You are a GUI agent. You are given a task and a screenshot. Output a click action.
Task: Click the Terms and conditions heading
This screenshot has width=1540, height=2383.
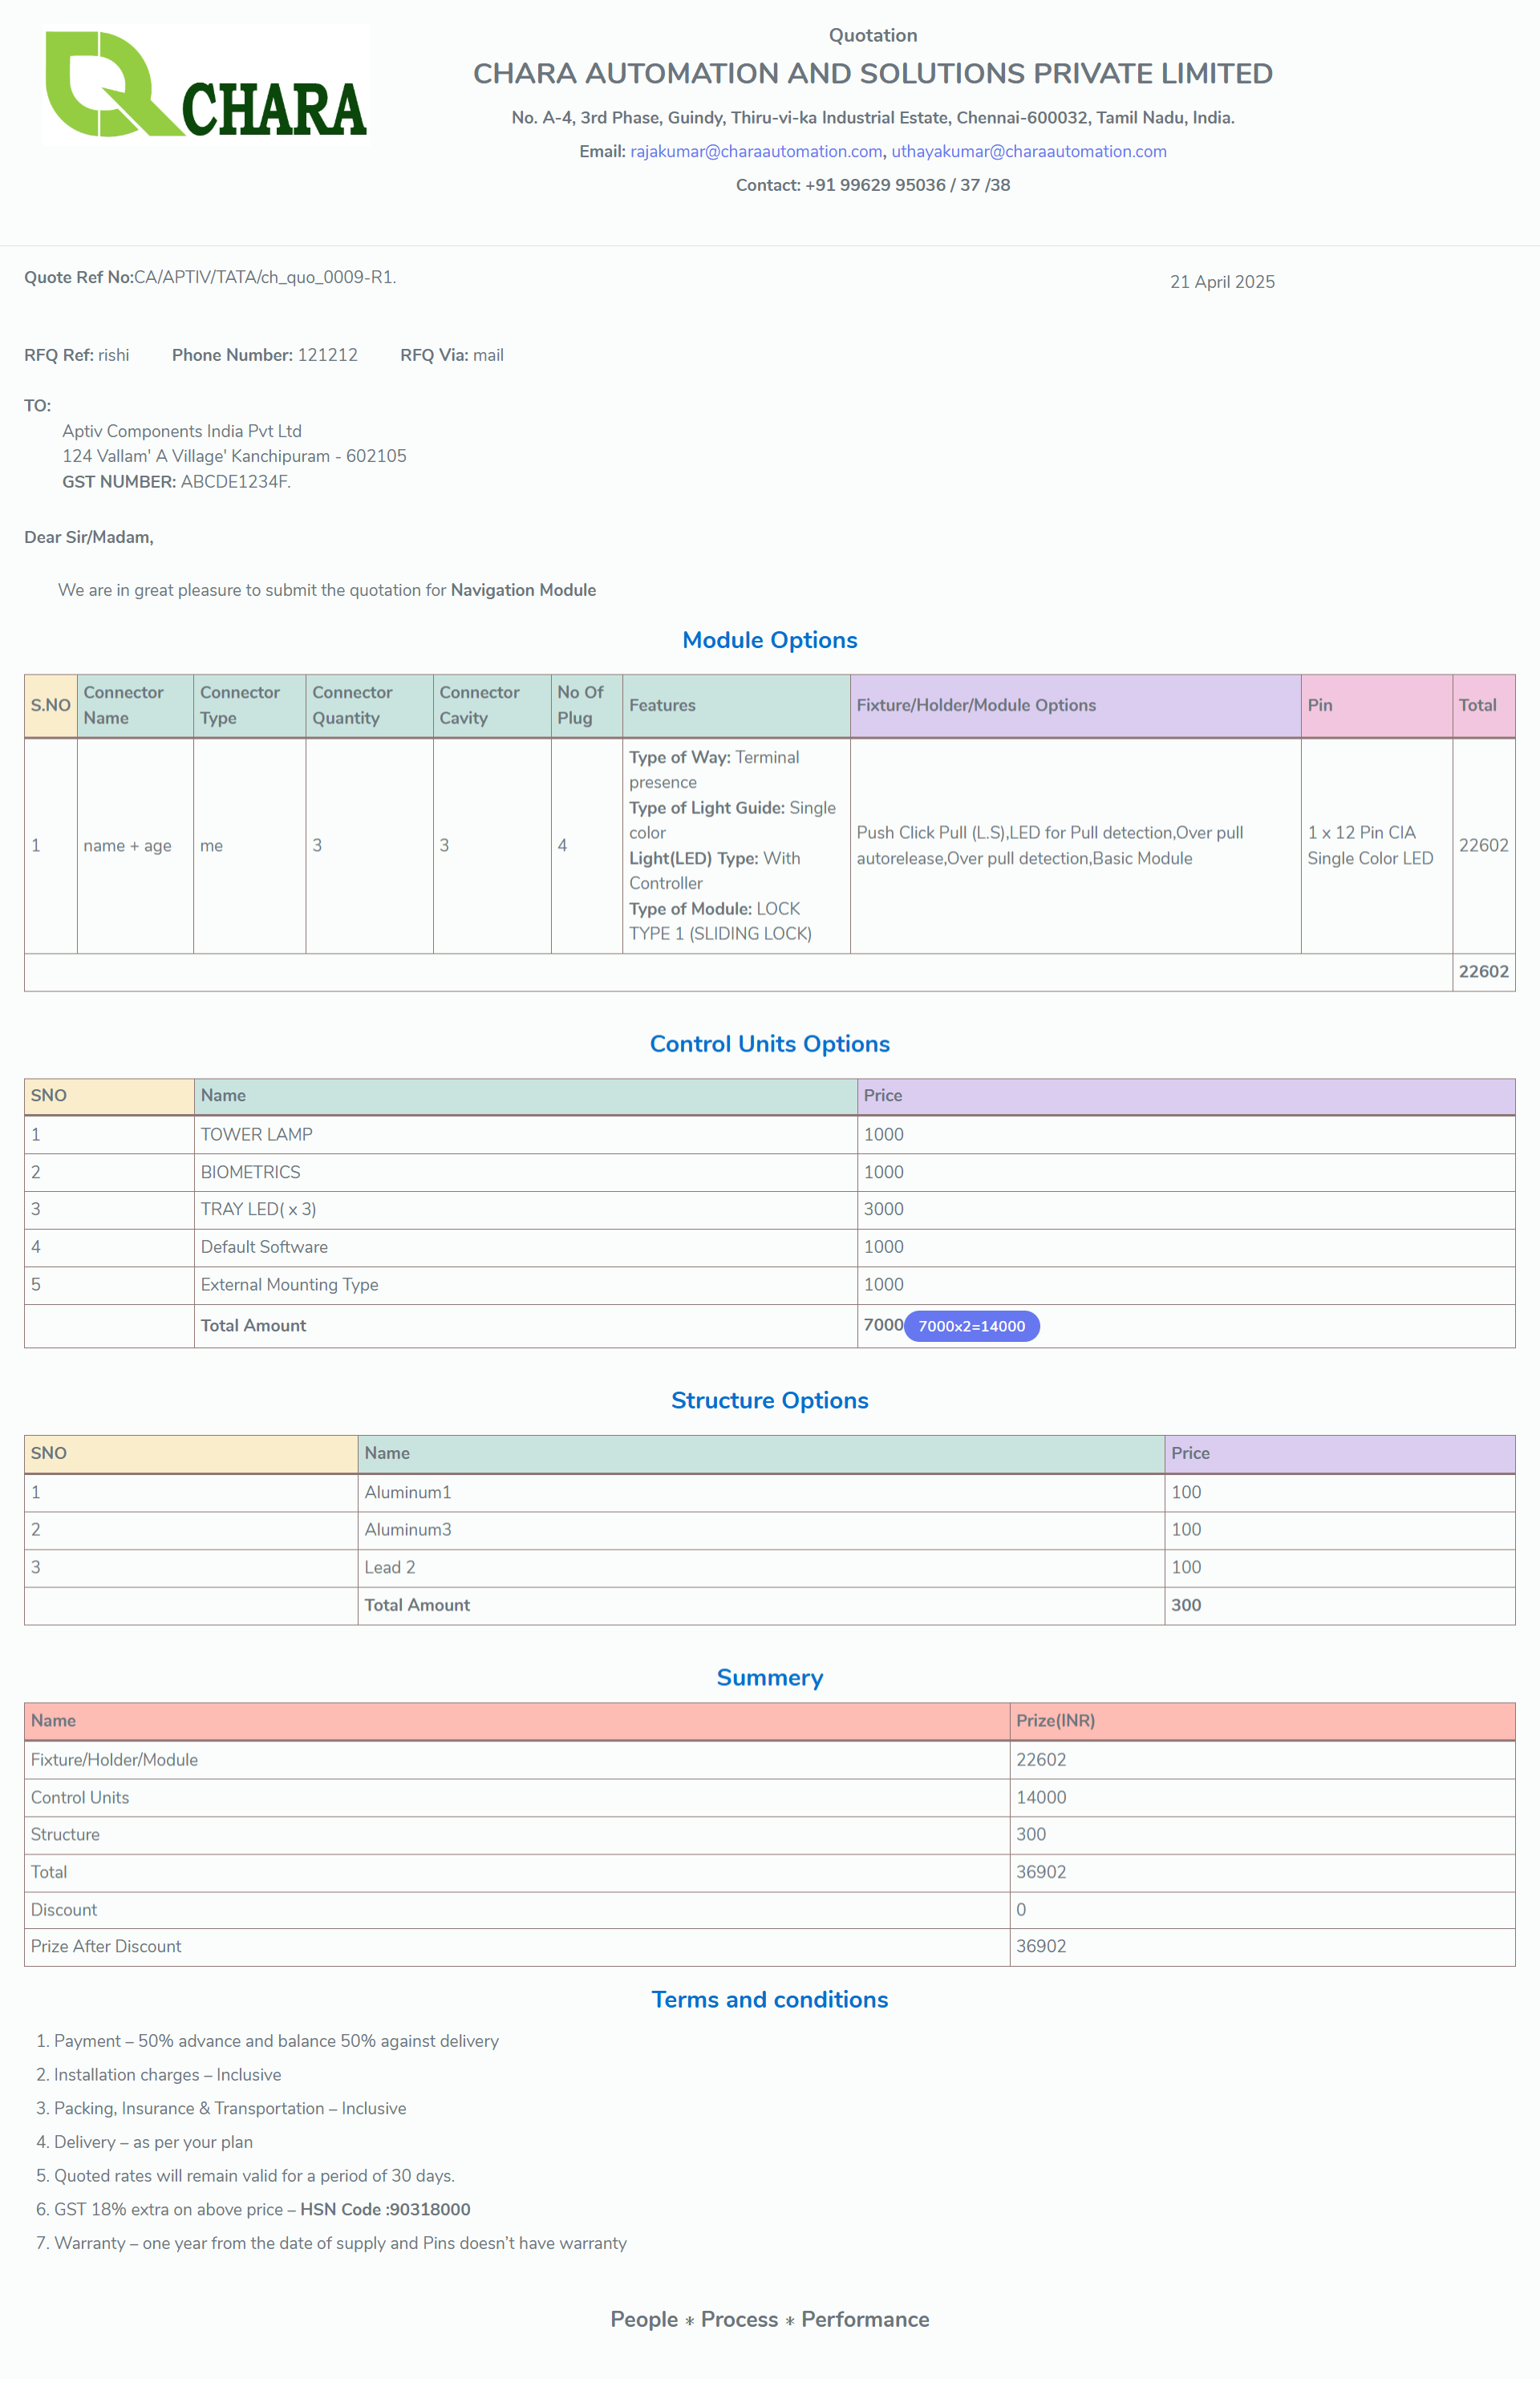pyautogui.click(x=769, y=1999)
